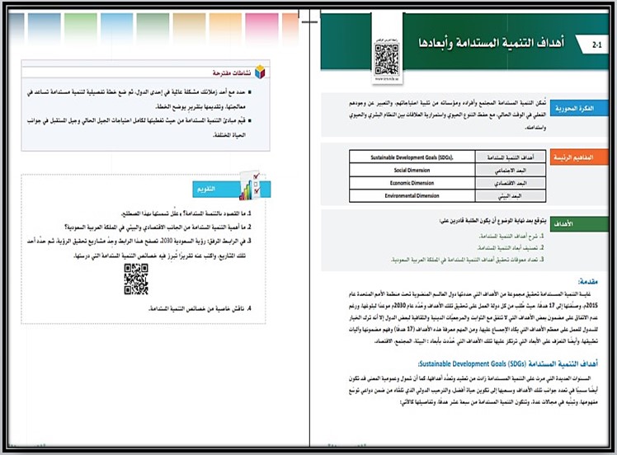Click the نشاطات مقترحة heading
The height and width of the screenshot is (455, 617).
pos(232,73)
